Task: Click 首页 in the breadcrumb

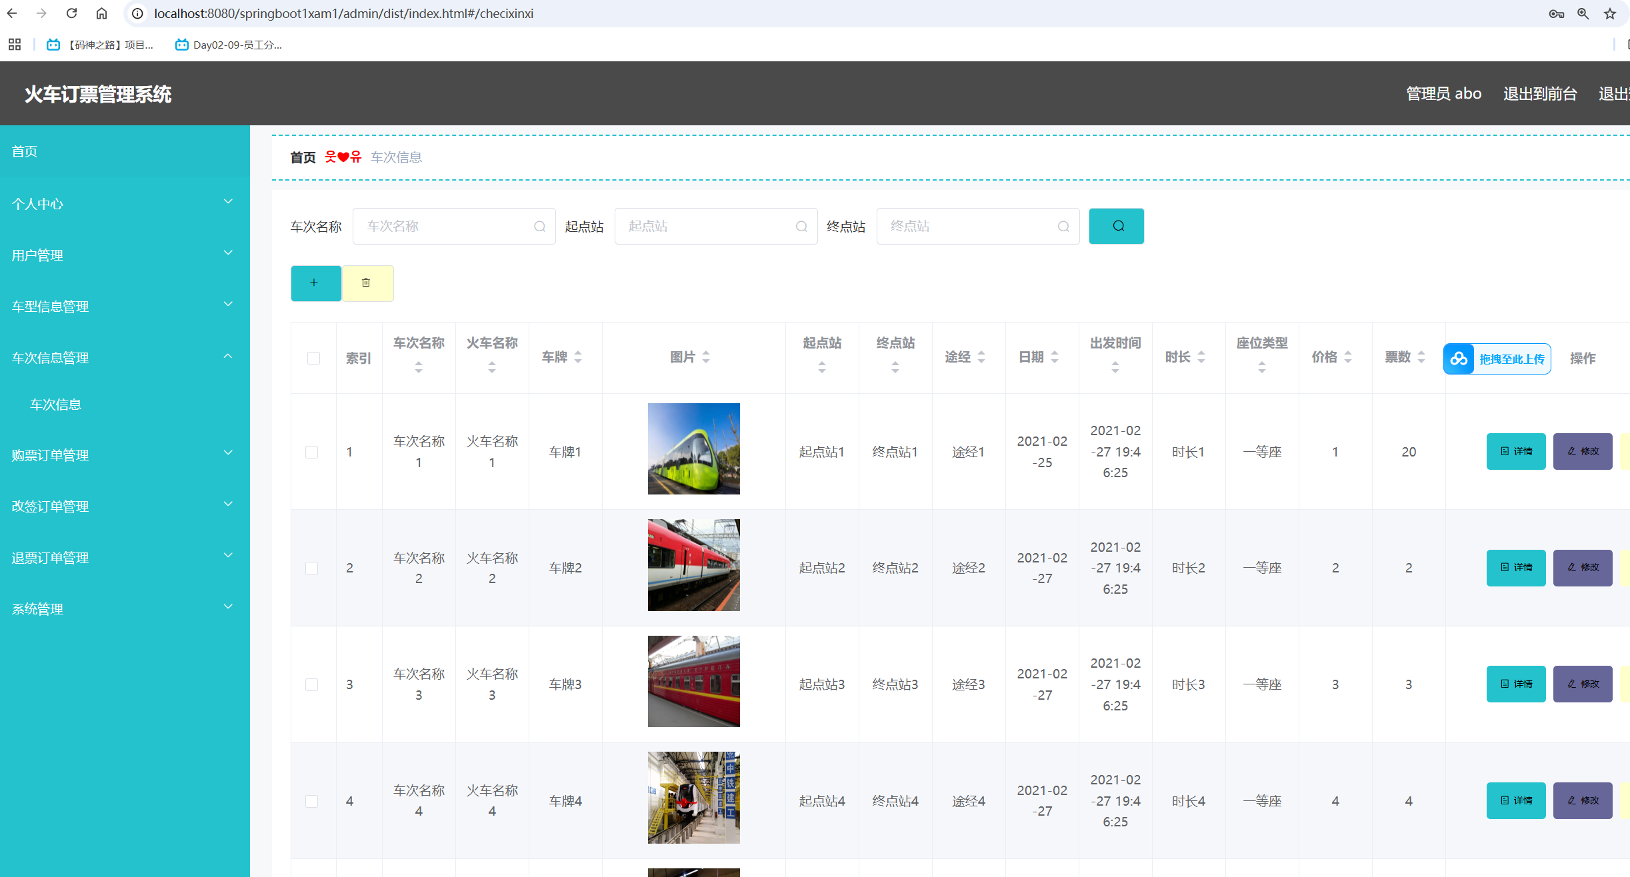Action: tap(303, 157)
